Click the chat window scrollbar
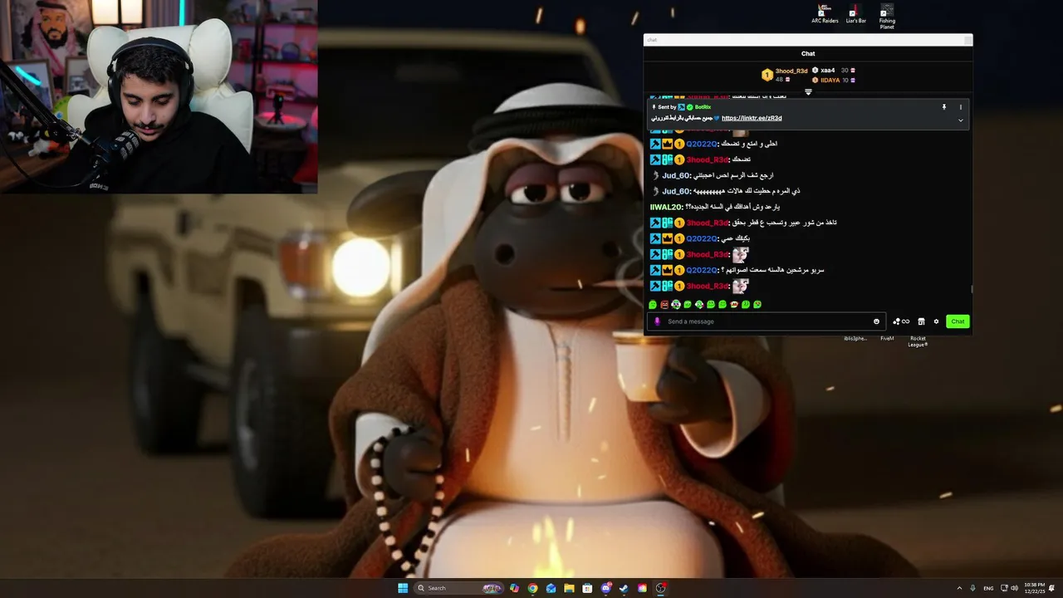 (971, 289)
